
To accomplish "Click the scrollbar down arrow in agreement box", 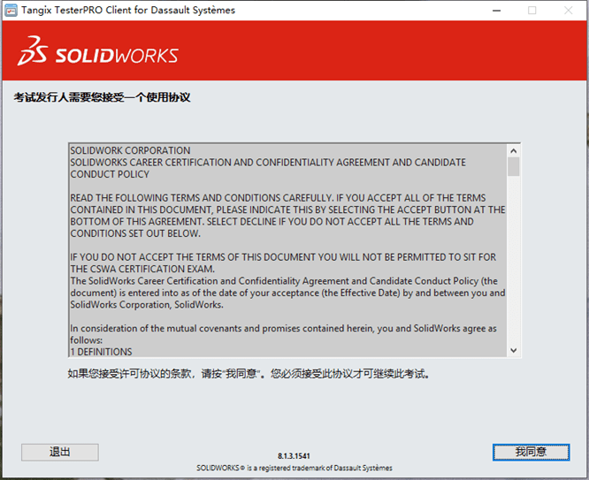I will click(x=514, y=350).
